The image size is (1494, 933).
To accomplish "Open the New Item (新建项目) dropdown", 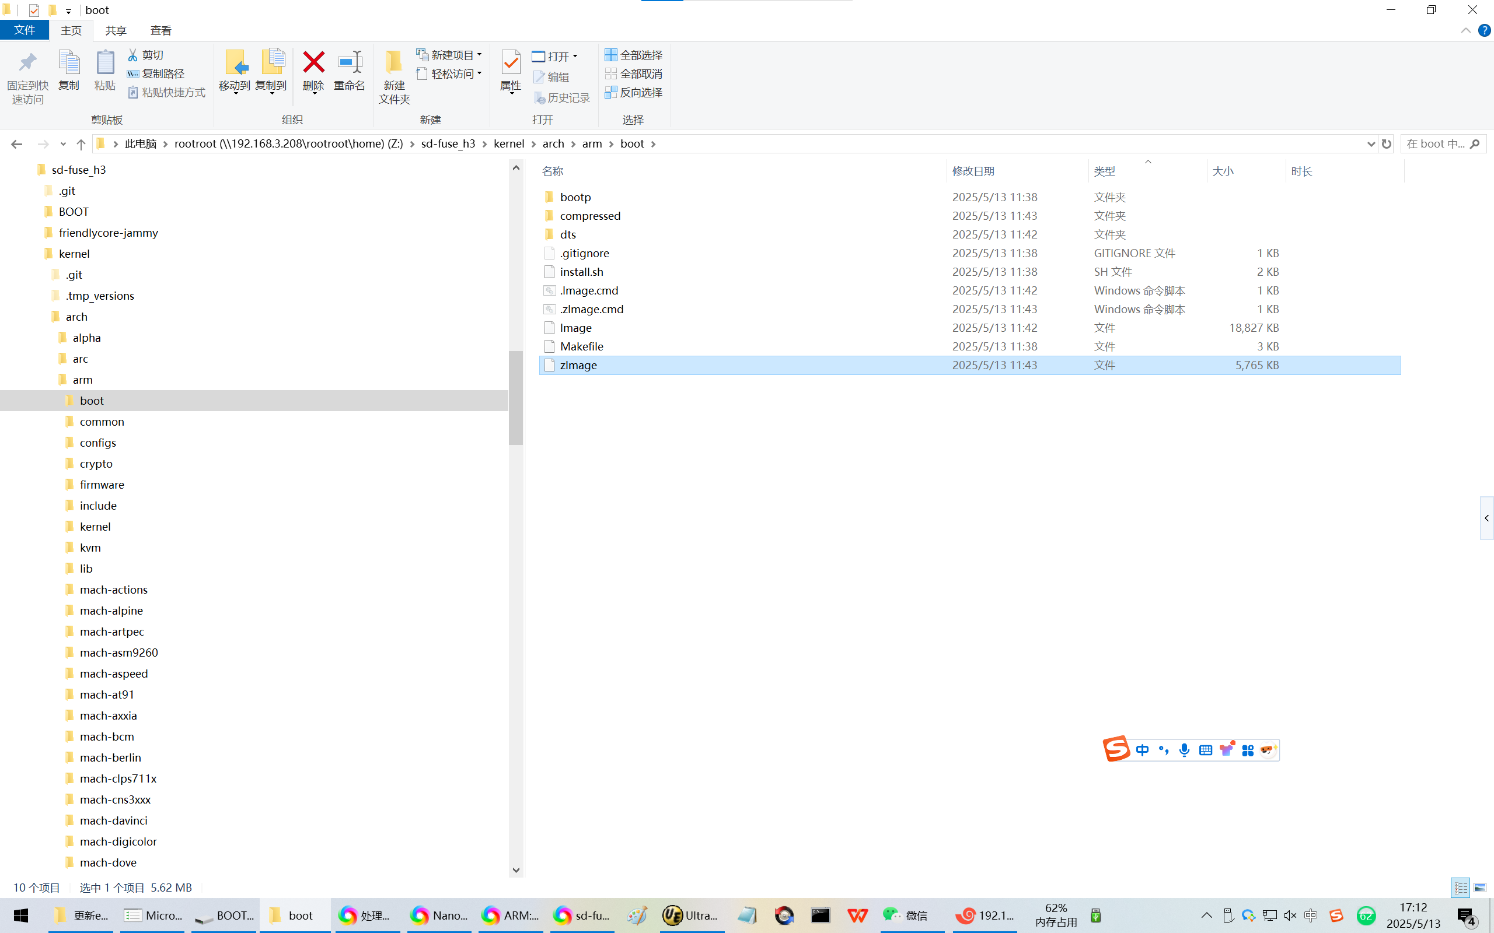I will (449, 55).
